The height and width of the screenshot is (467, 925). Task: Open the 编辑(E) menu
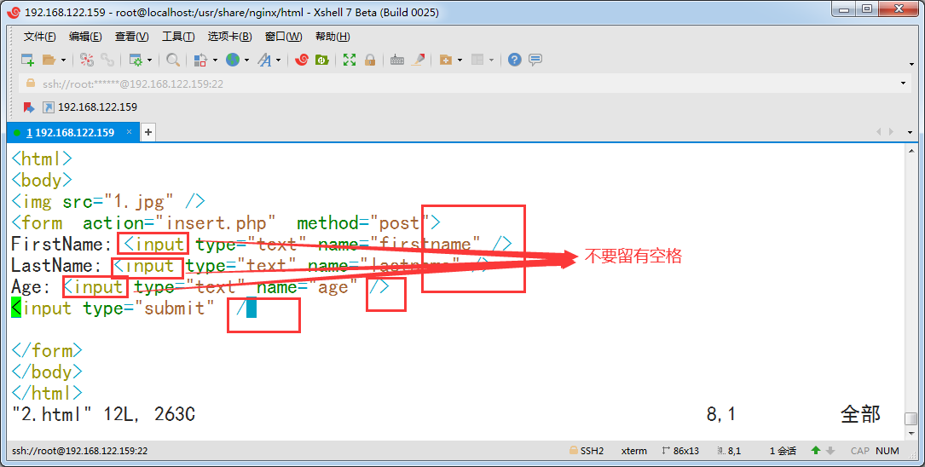[x=85, y=37]
